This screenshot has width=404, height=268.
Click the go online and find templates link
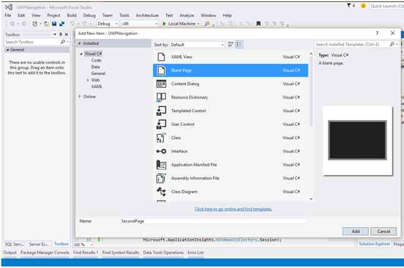(234, 209)
